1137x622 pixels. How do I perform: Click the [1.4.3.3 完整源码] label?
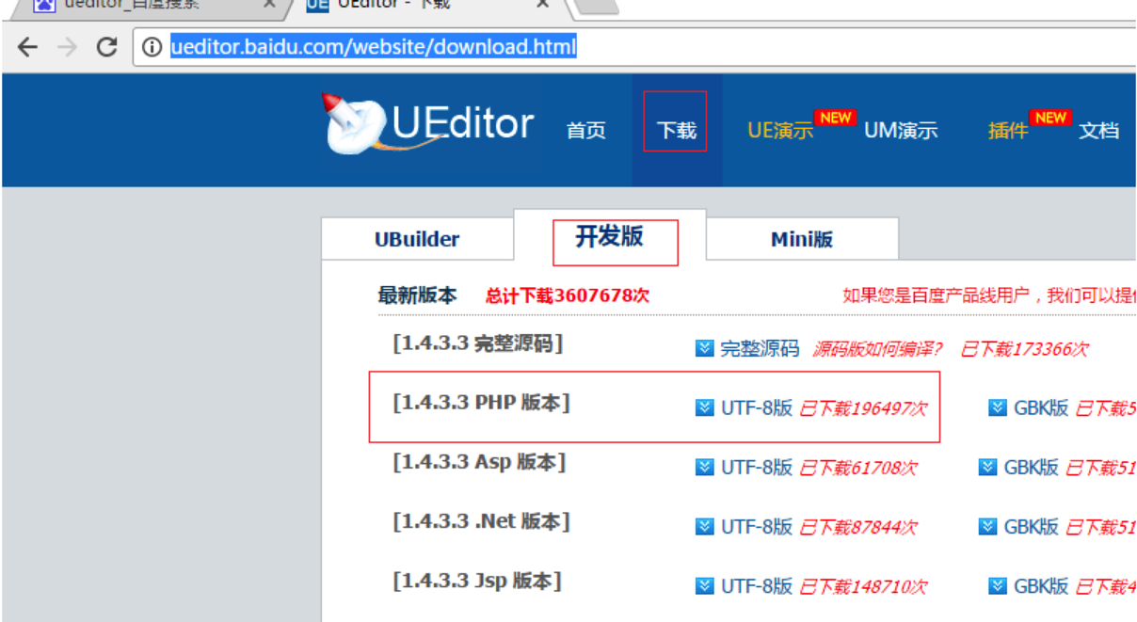(x=477, y=344)
